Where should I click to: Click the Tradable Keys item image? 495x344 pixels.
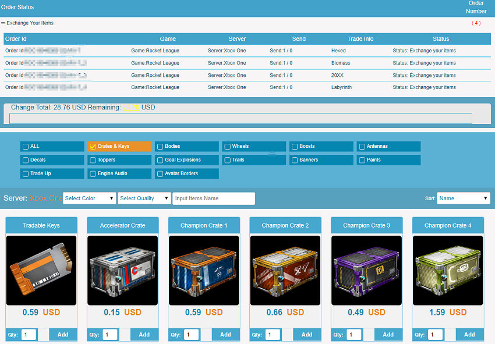[x=41, y=270]
